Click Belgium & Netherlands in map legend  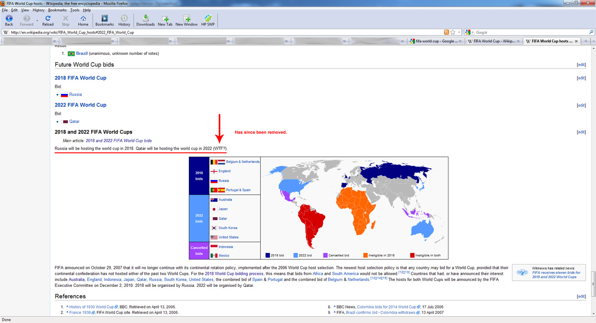242,162
